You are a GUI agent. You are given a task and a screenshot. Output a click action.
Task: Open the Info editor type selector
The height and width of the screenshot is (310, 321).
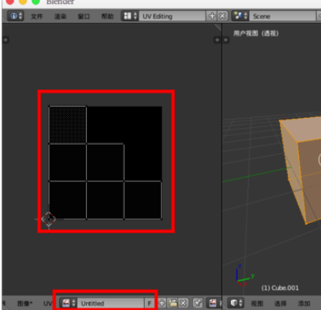pos(15,16)
